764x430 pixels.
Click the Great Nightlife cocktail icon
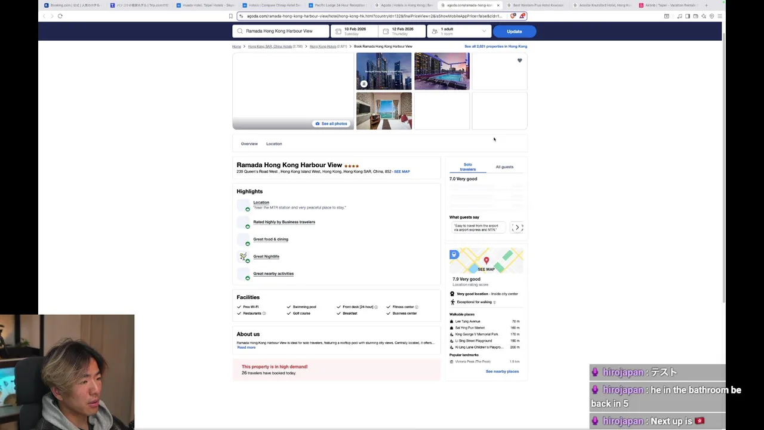click(244, 257)
